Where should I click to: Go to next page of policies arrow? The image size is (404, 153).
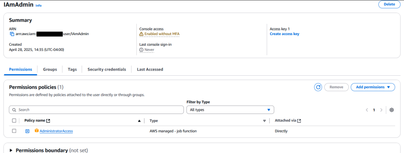tap(382, 110)
